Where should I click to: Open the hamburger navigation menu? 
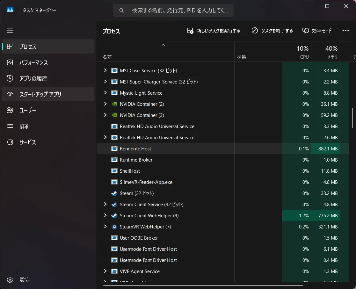click(x=10, y=31)
